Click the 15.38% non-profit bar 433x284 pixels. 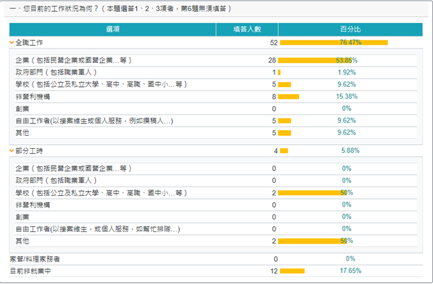(x=288, y=96)
